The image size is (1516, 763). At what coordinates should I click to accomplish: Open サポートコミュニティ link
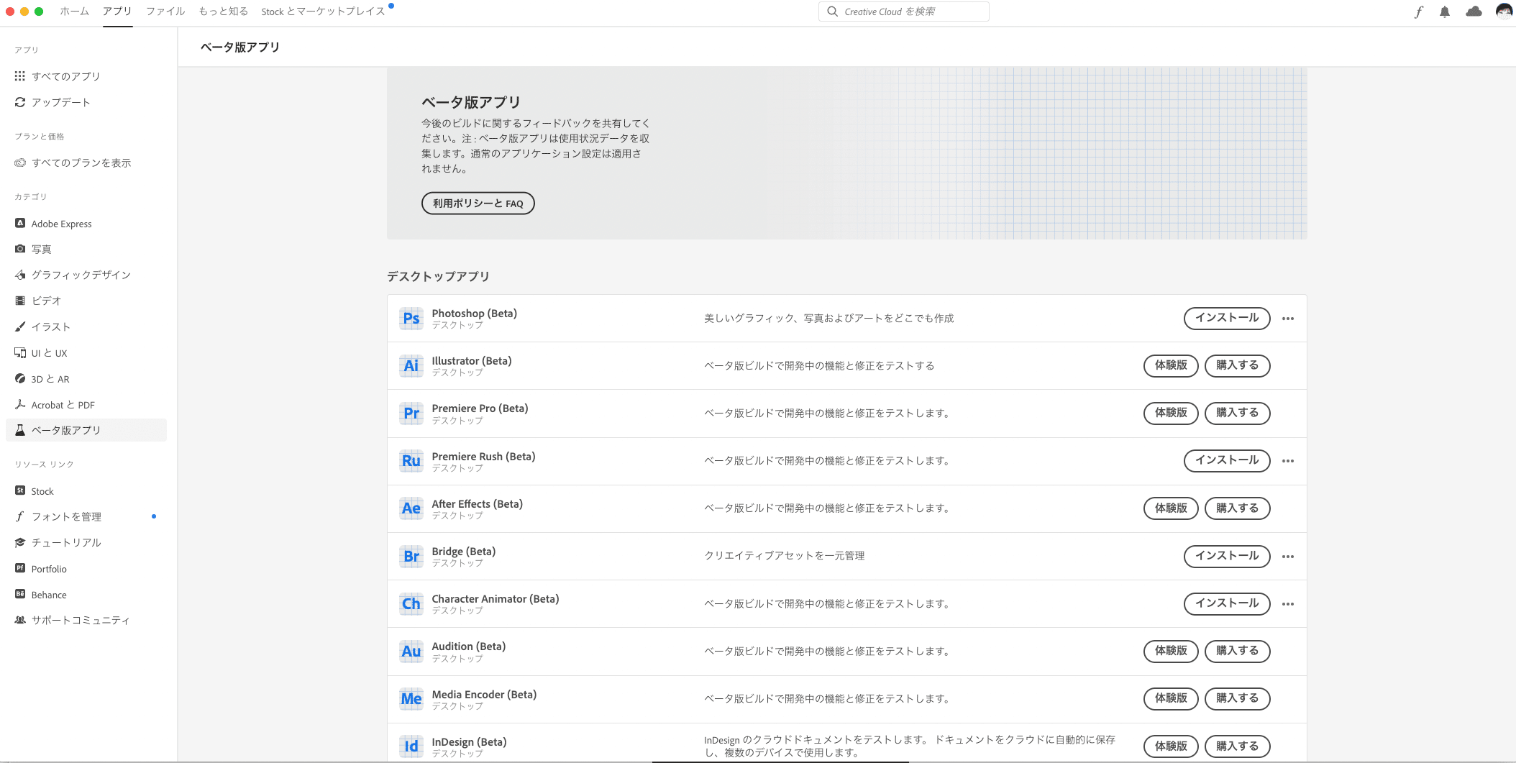coord(86,620)
